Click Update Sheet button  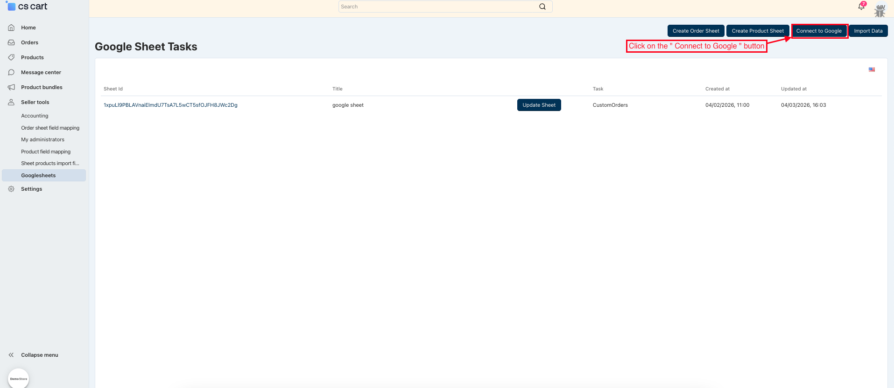(x=539, y=105)
